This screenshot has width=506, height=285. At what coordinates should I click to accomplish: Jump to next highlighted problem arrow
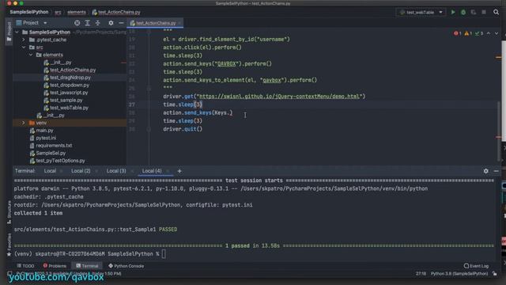pos(497,33)
